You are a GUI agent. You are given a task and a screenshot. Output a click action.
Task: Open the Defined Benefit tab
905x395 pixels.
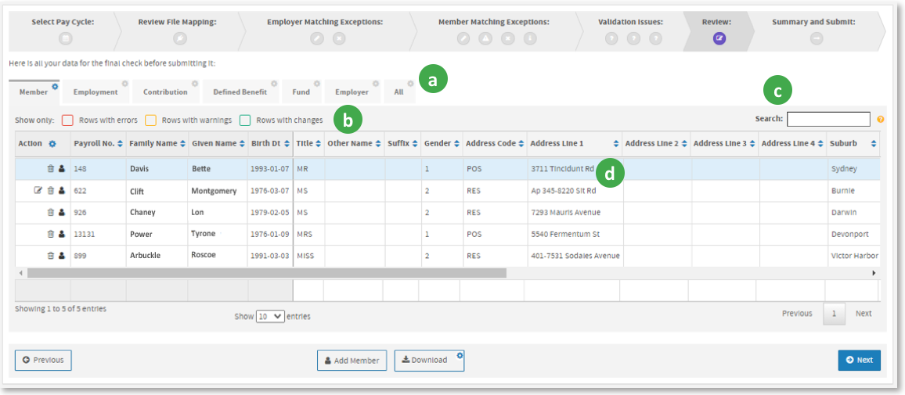pyautogui.click(x=240, y=92)
